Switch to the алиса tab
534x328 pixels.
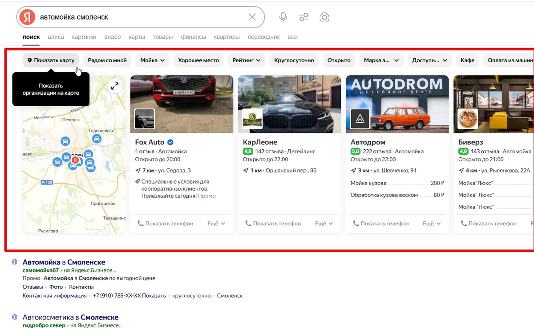[x=56, y=37]
